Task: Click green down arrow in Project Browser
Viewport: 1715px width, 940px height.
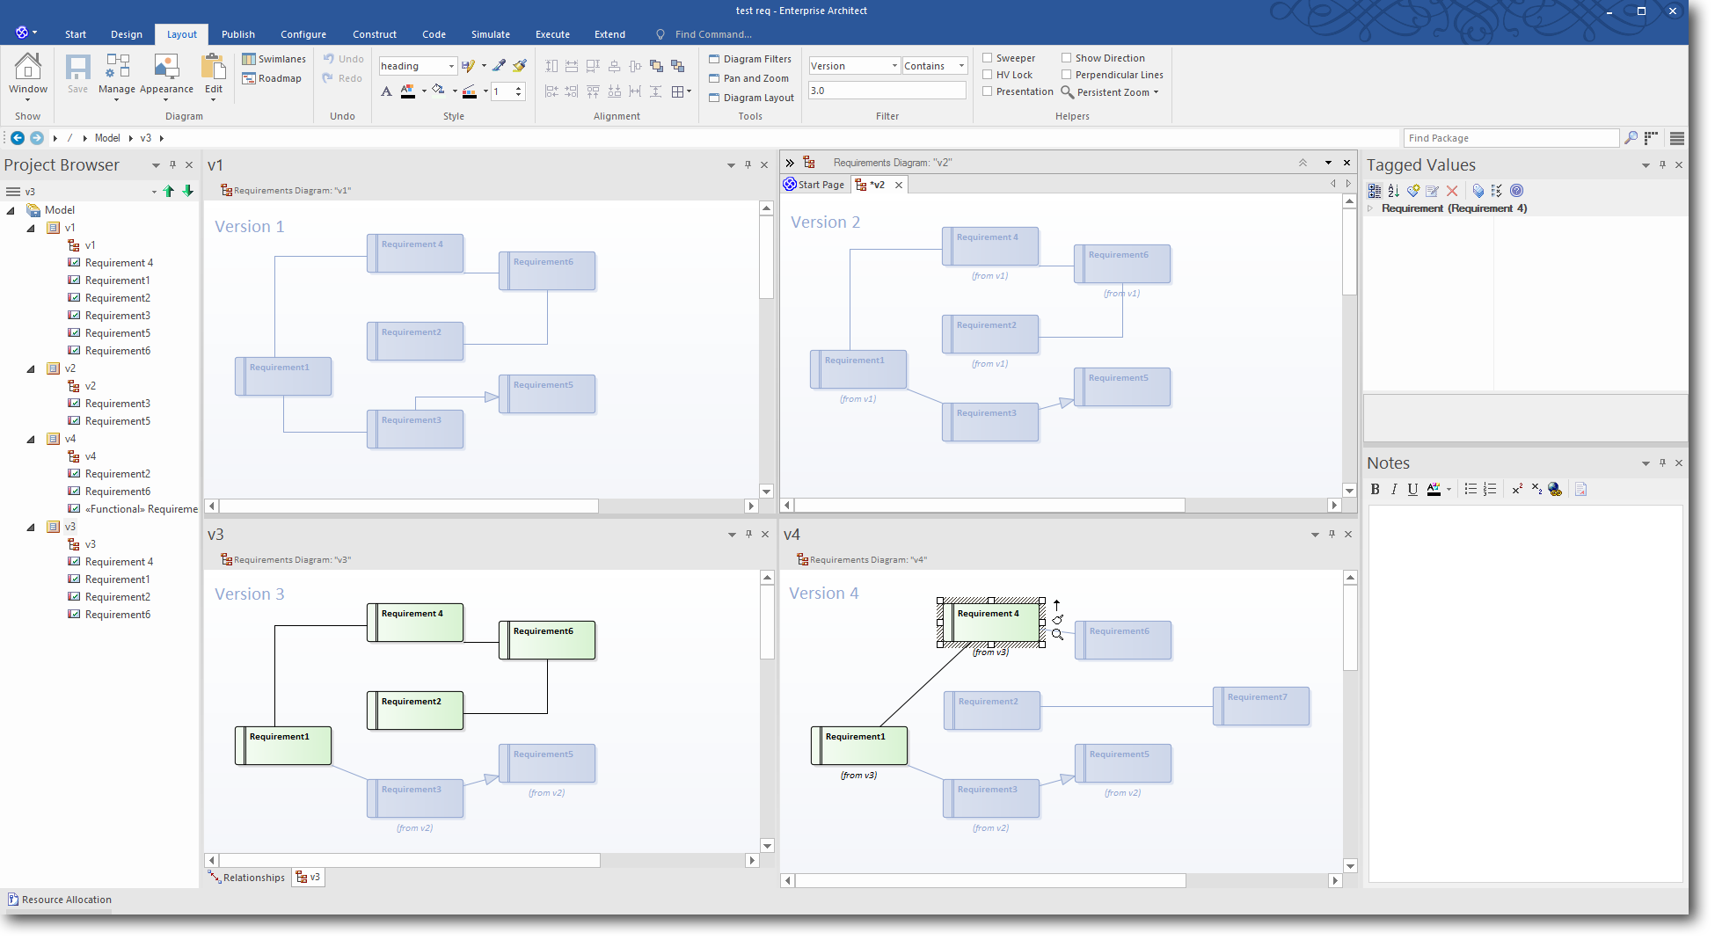Action: pyautogui.click(x=187, y=192)
